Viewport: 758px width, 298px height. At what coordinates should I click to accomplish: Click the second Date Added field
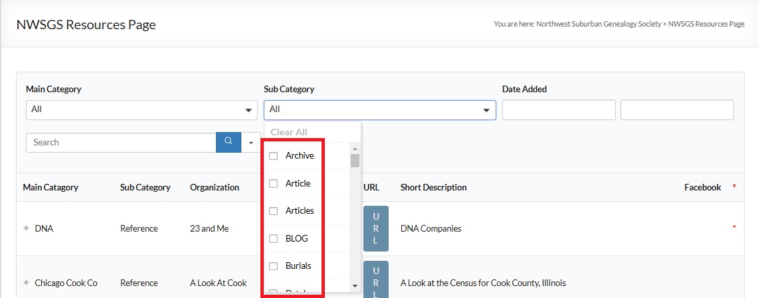677,110
